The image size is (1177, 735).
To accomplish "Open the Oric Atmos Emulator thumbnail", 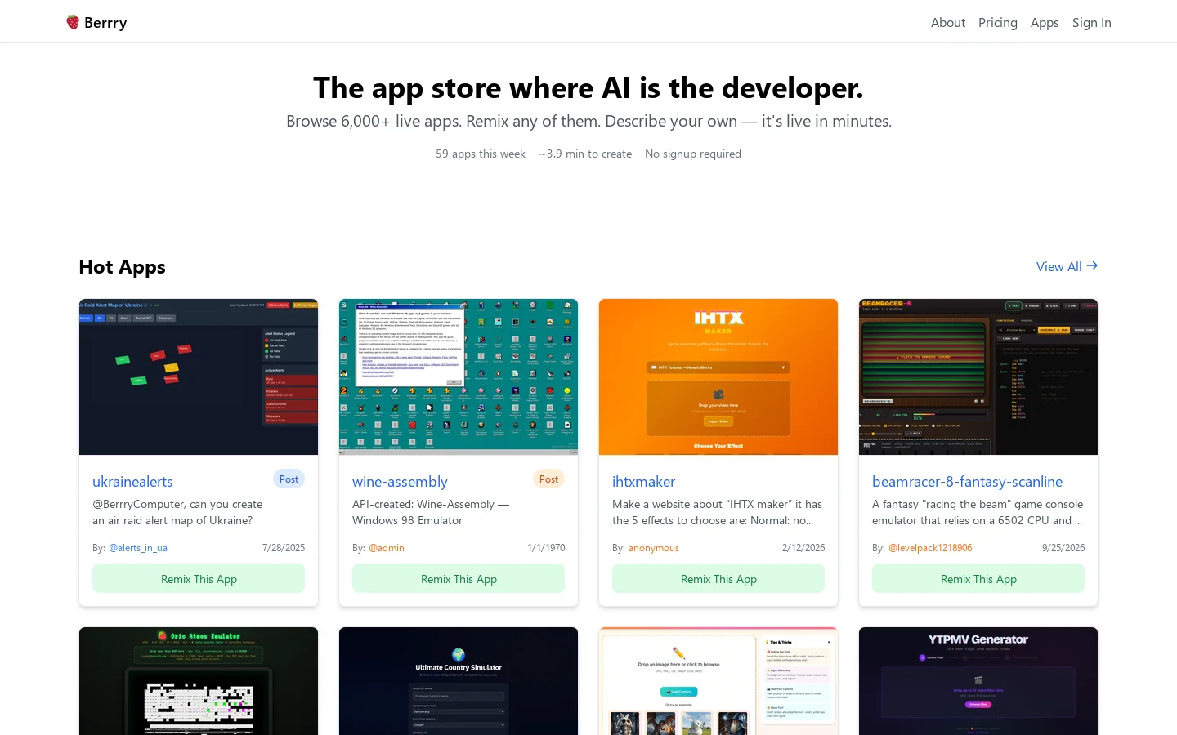I will pyautogui.click(x=199, y=681).
